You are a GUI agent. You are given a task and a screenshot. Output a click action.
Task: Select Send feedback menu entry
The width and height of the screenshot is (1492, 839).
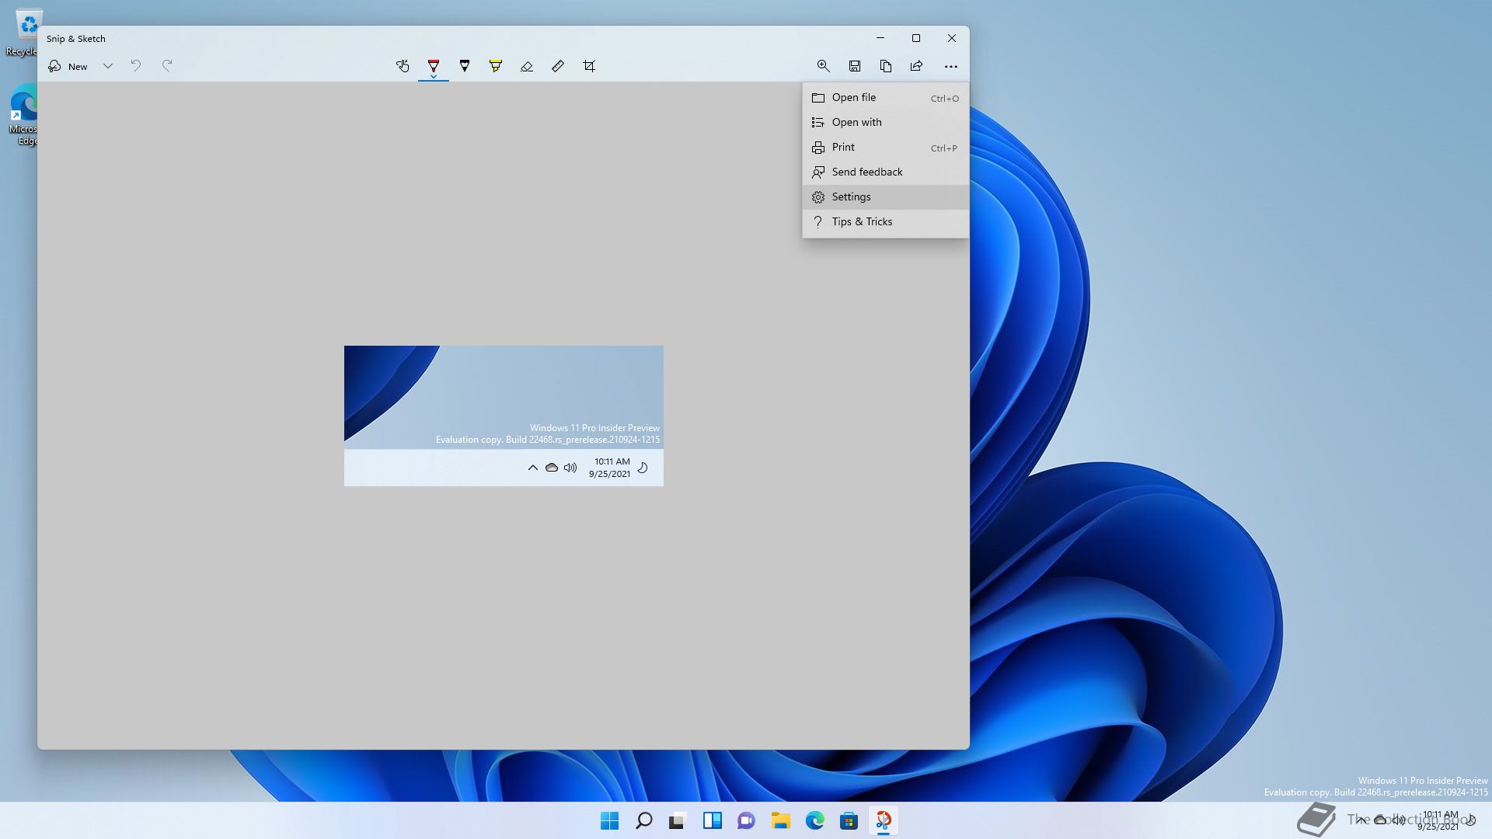pyautogui.click(x=886, y=172)
